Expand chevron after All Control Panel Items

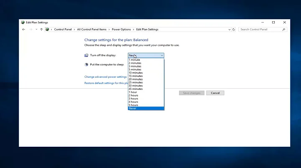[109, 30]
